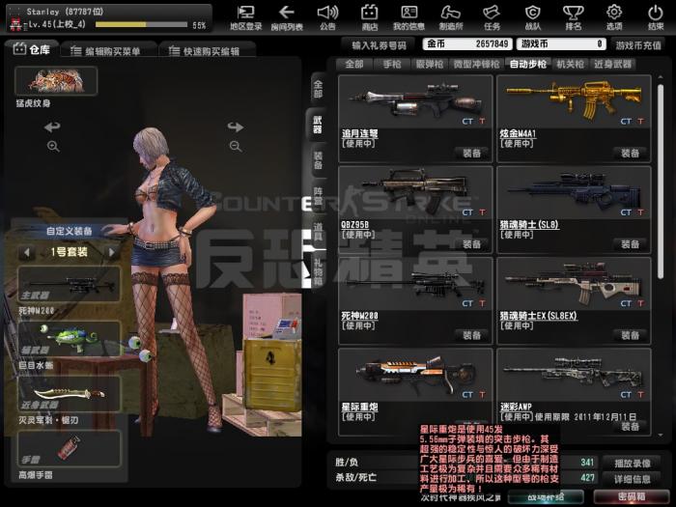Select vertical 全部 side tab
Image resolution: width=676 pixels, height=507 pixels.
coord(318,89)
